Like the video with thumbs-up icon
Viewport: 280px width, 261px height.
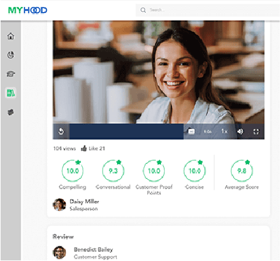click(84, 148)
